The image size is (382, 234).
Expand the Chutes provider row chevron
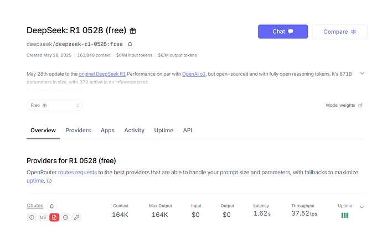[362, 207]
